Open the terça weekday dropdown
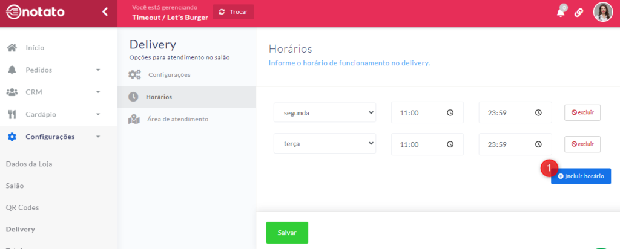620x249 pixels. (x=325, y=144)
